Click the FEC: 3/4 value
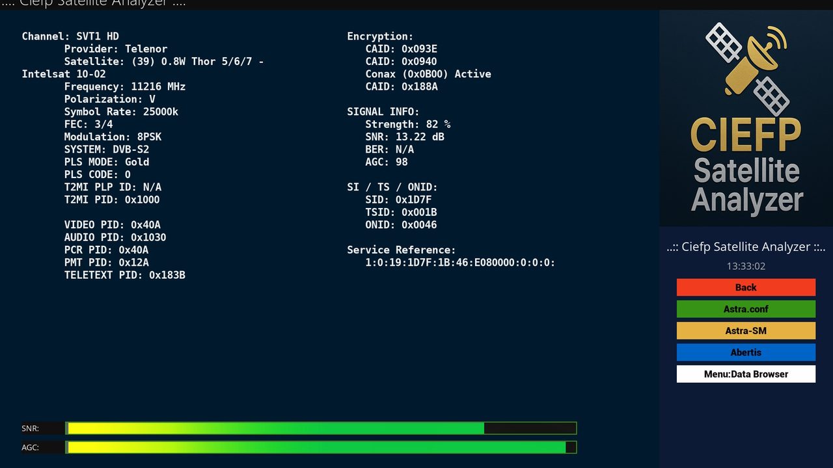This screenshot has width=833, height=468. (89, 124)
